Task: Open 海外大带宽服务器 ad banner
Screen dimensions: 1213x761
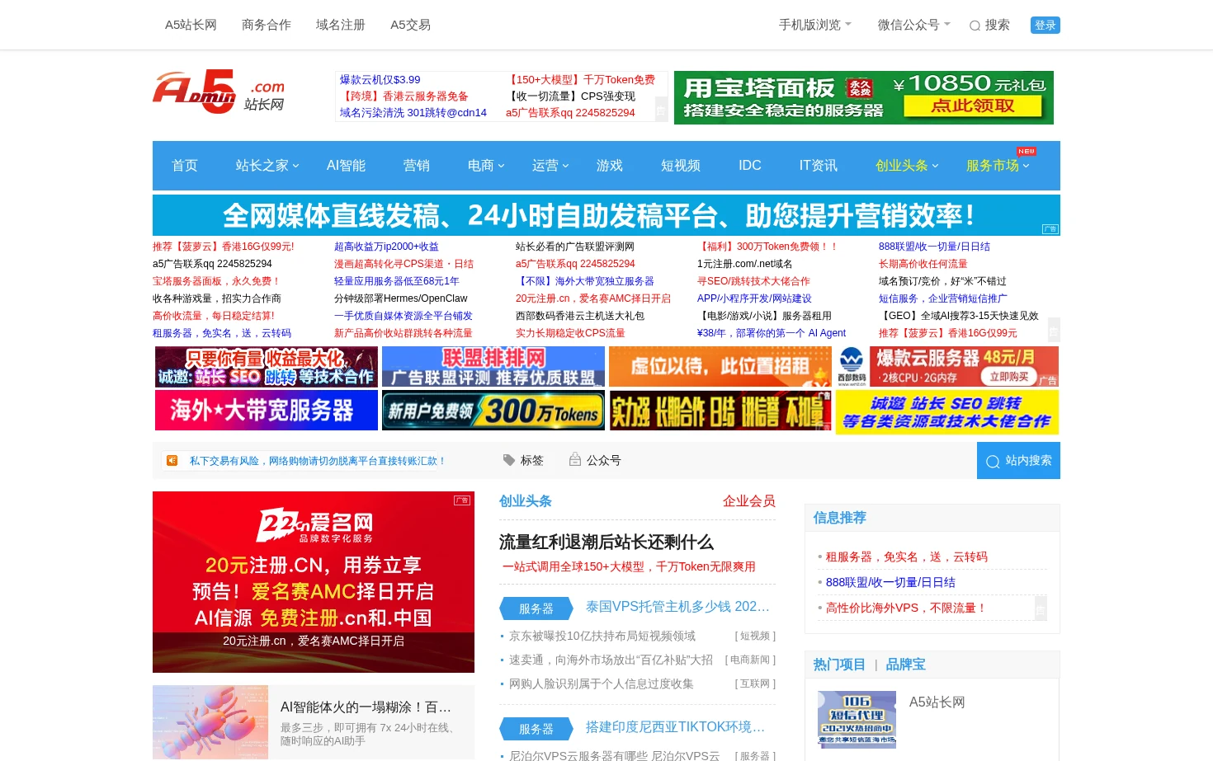Action: pos(267,411)
